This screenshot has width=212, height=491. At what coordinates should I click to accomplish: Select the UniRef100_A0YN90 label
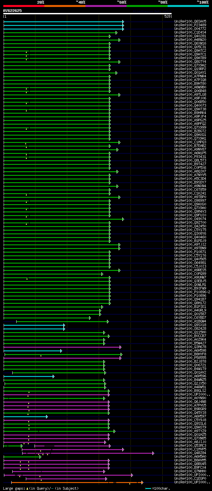[190, 398]
